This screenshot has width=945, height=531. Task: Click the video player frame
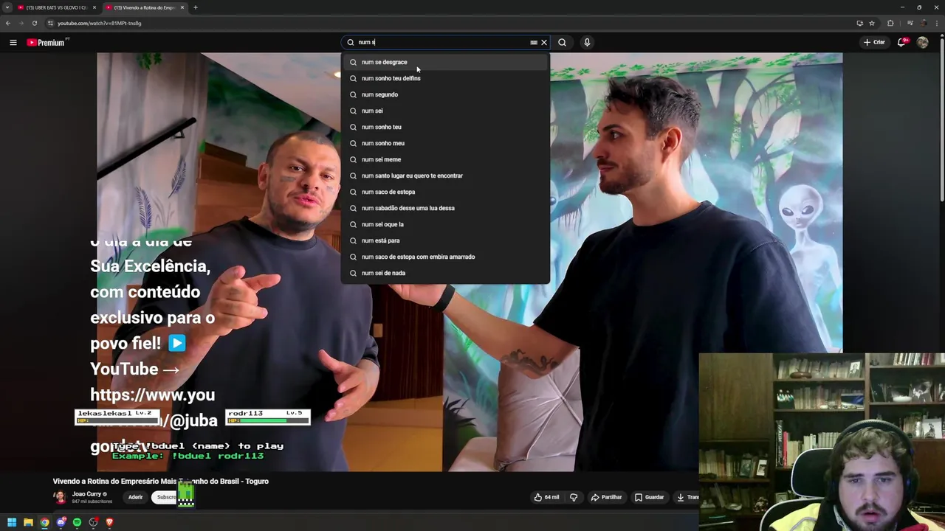(470, 262)
